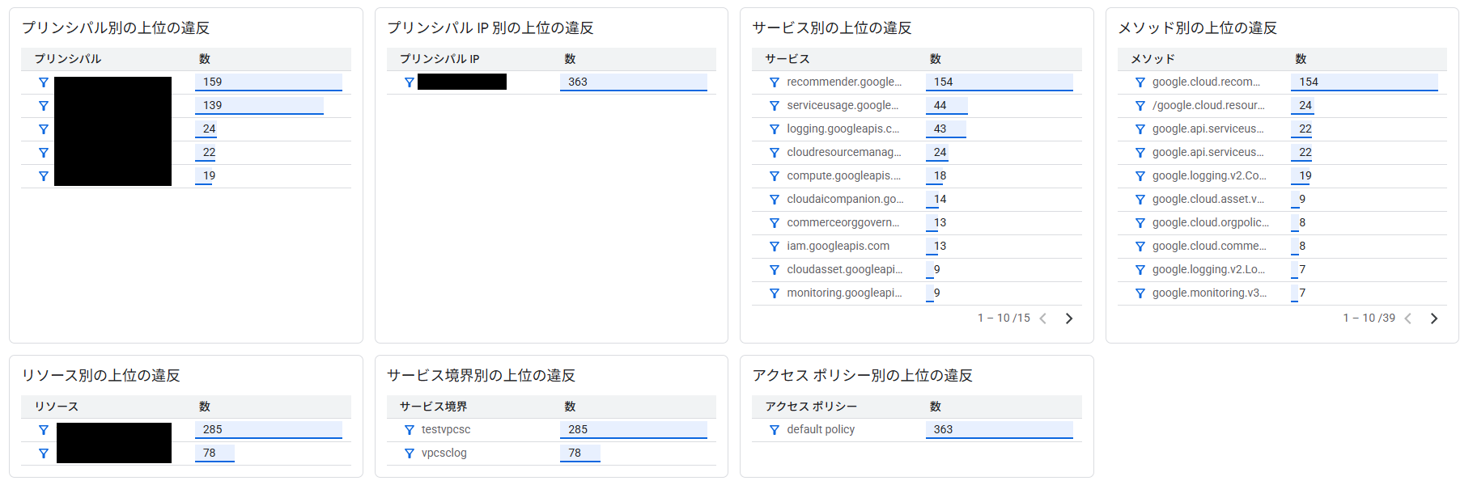The height and width of the screenshot is (485, 1473).
Task: Click the サービス境界別の上位の違反 card title
Action: click(482, 375)
